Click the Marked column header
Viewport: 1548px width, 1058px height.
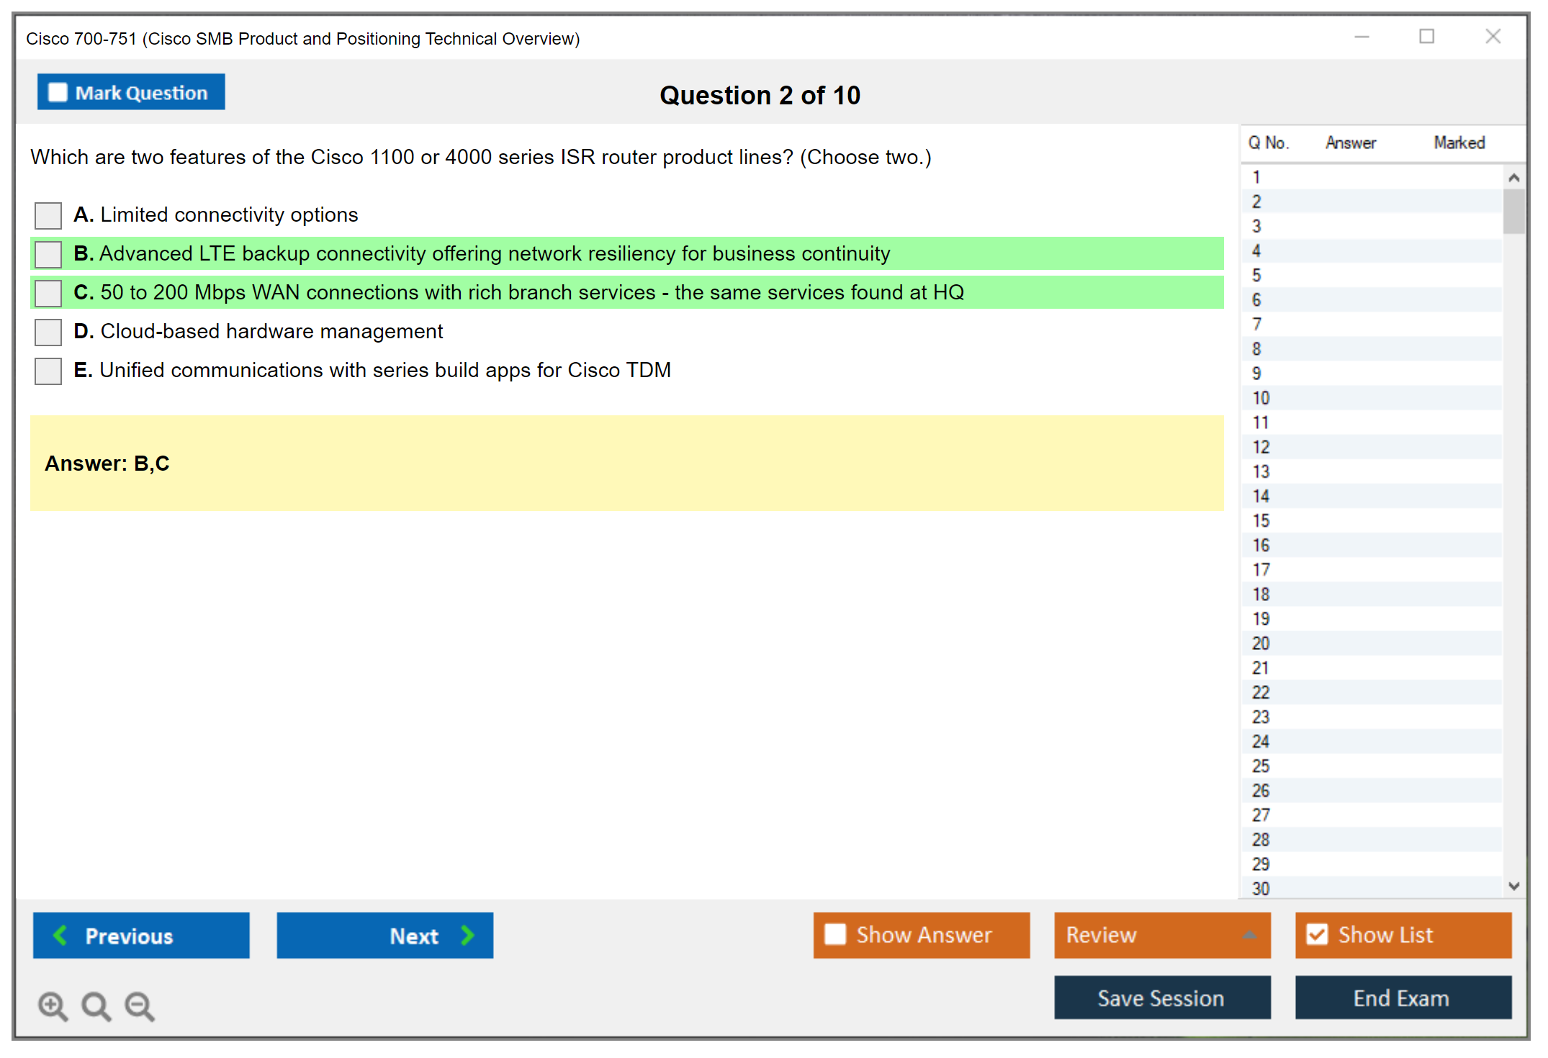(1459, 143)
